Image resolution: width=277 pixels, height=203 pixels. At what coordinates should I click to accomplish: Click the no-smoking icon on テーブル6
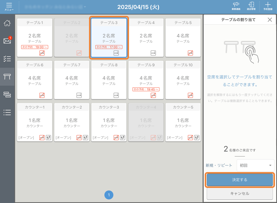coord(42,95)
